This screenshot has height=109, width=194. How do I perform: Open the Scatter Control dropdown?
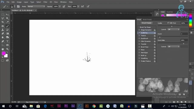click(173, 29)
